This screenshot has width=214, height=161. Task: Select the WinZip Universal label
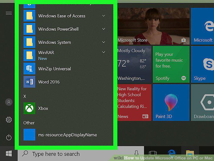point(55,69)
